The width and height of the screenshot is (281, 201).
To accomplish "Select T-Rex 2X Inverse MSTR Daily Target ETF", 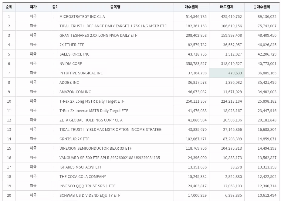I will [94, 111].
